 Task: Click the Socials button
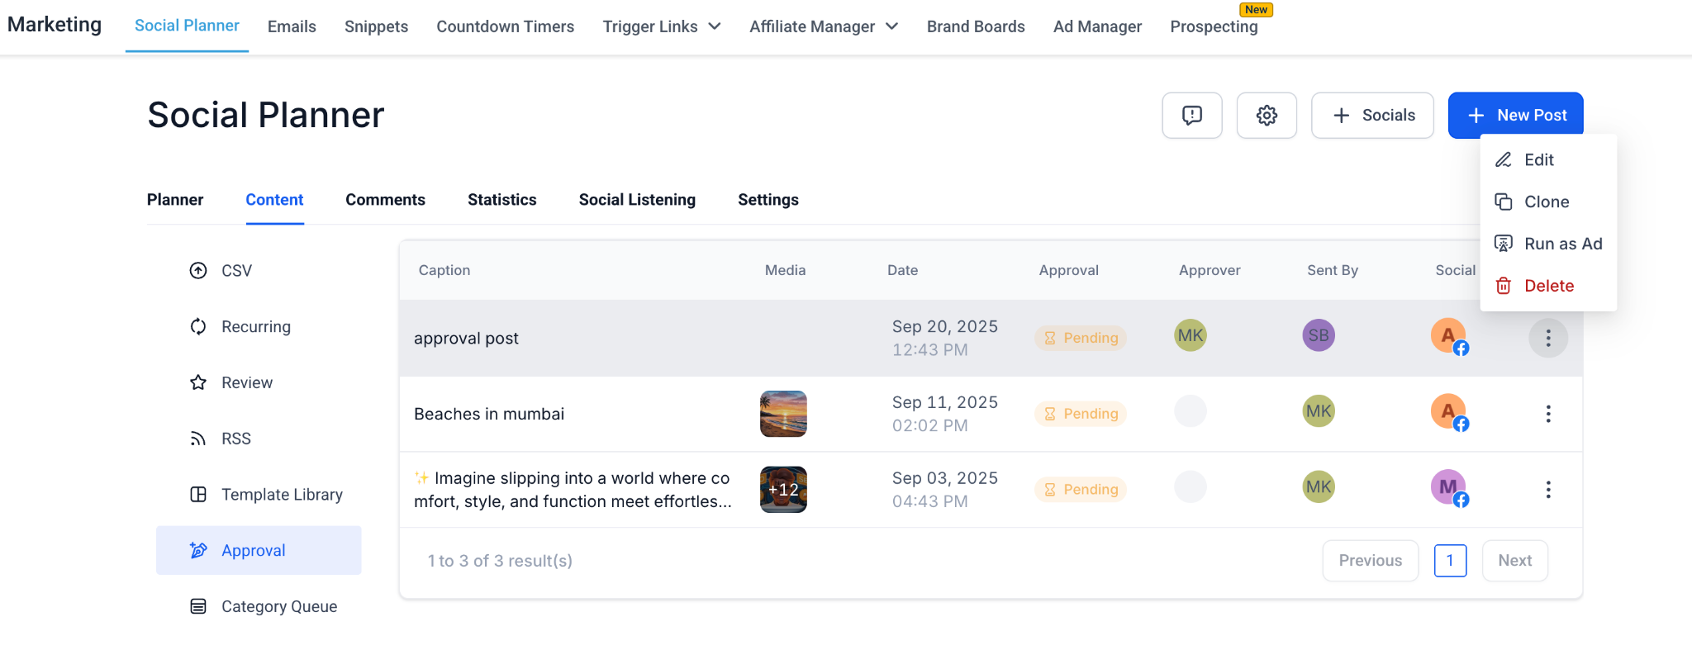coord(1372,116)
